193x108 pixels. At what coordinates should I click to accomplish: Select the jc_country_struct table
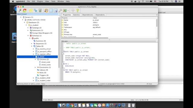coord(44,49)
